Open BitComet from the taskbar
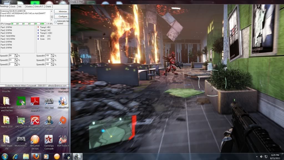Image resolution: width=284 pixels, height=160 pixels. pos(57,156)
